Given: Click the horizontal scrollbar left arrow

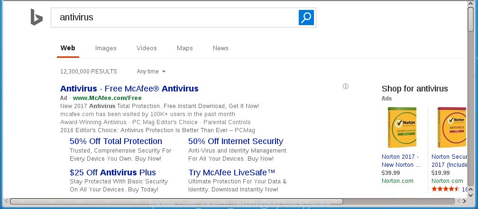Looking at the screenshot, I should [6, 201].
